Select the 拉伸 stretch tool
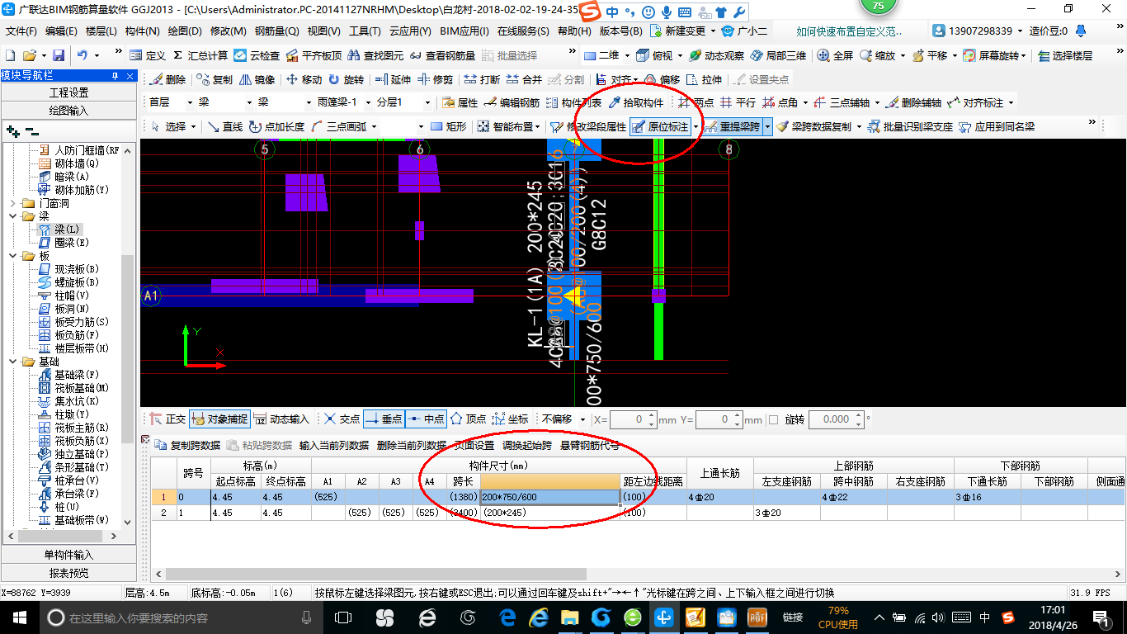Image resolution: width=1127 pixels, height=634 pixels. coord(704,79)
